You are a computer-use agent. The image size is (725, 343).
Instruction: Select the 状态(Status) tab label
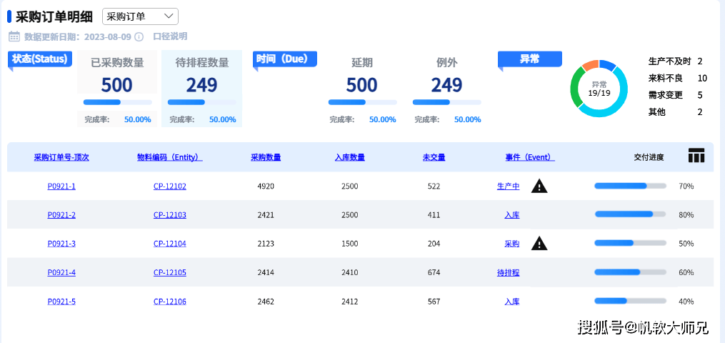click(x=40, y=59)
